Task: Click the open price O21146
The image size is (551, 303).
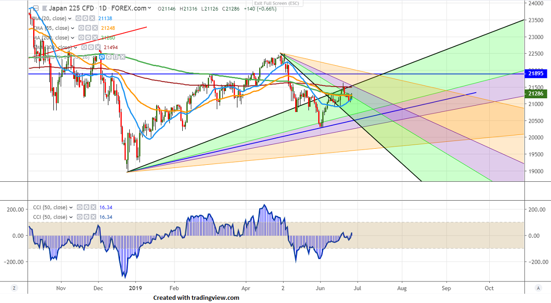Action: point(167,9)
